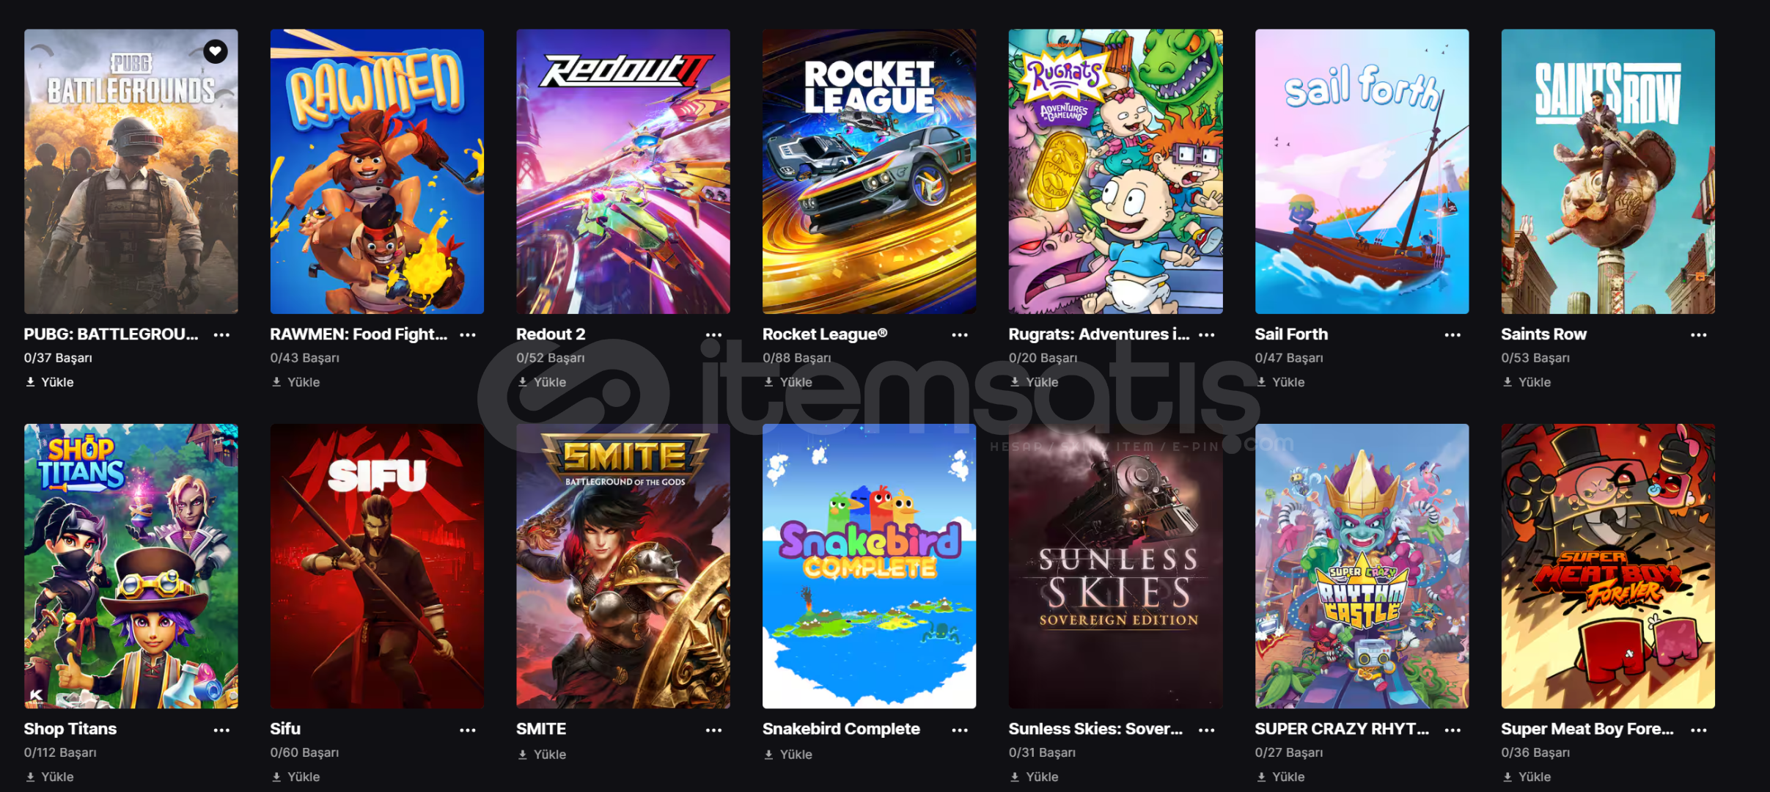The width and height of the screenshot is (1770, 792).
Task: Open three-dot menu next to Snakebird Complete
Action: (960, 730)
